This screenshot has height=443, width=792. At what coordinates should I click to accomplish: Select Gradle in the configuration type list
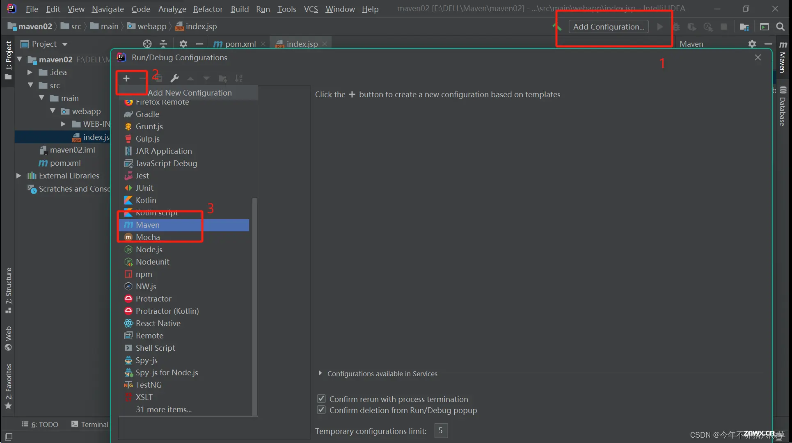click(184, 114)
